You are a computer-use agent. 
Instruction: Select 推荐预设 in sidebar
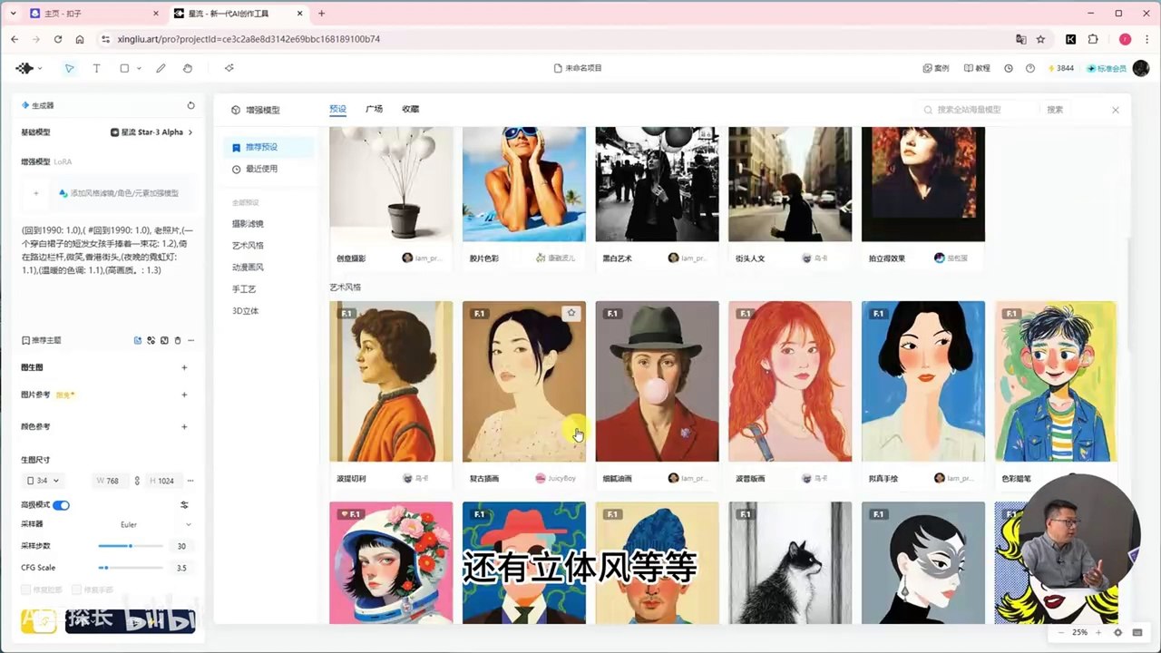pos(268,147)
